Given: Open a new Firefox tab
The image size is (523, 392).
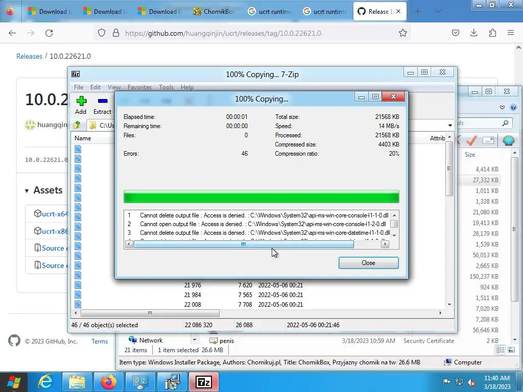Looking at the screenshot, I should coord(417,12).
